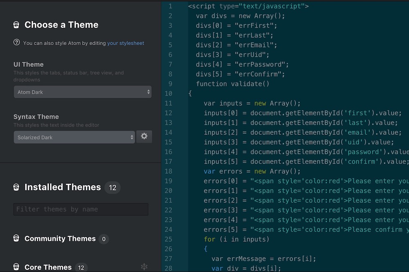Click line number 10 in the gutter
The width and height of the screenshot is (409, 272).
click(169, 93)
